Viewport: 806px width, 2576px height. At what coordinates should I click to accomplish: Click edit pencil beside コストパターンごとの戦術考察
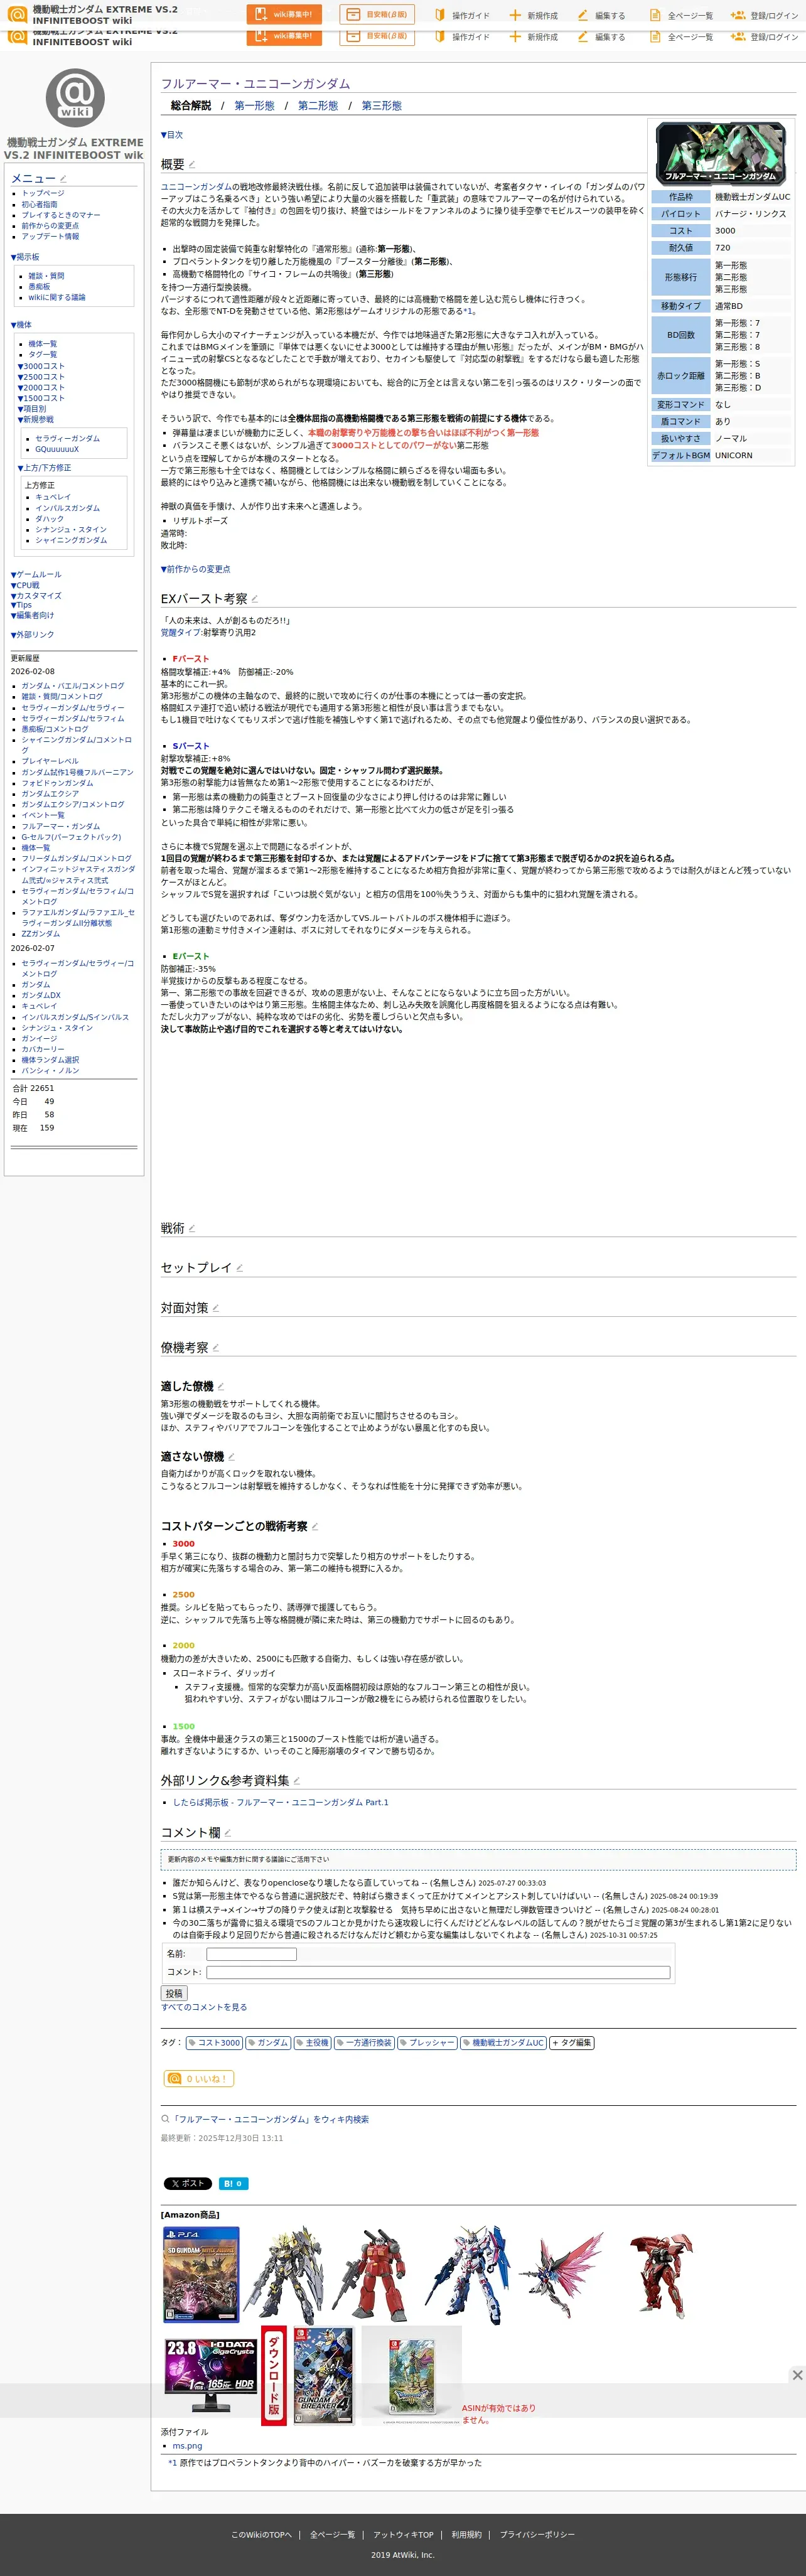315,1526
